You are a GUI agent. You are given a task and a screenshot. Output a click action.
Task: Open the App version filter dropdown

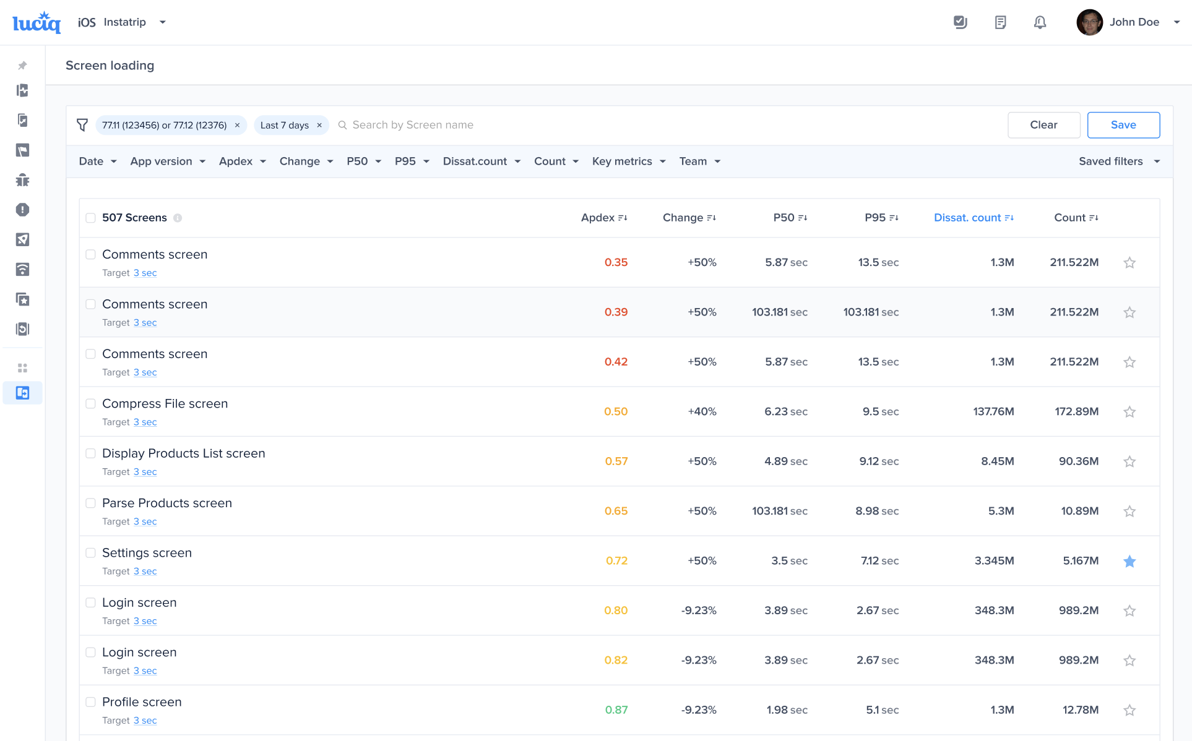[x=167, y=161]
